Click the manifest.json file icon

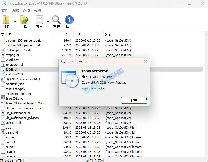[3, 84]
